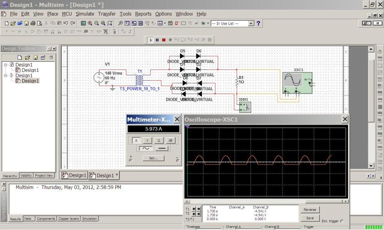Click the Run simulation play button
Screen dimensions: 384x230
[x=150, y=40]
